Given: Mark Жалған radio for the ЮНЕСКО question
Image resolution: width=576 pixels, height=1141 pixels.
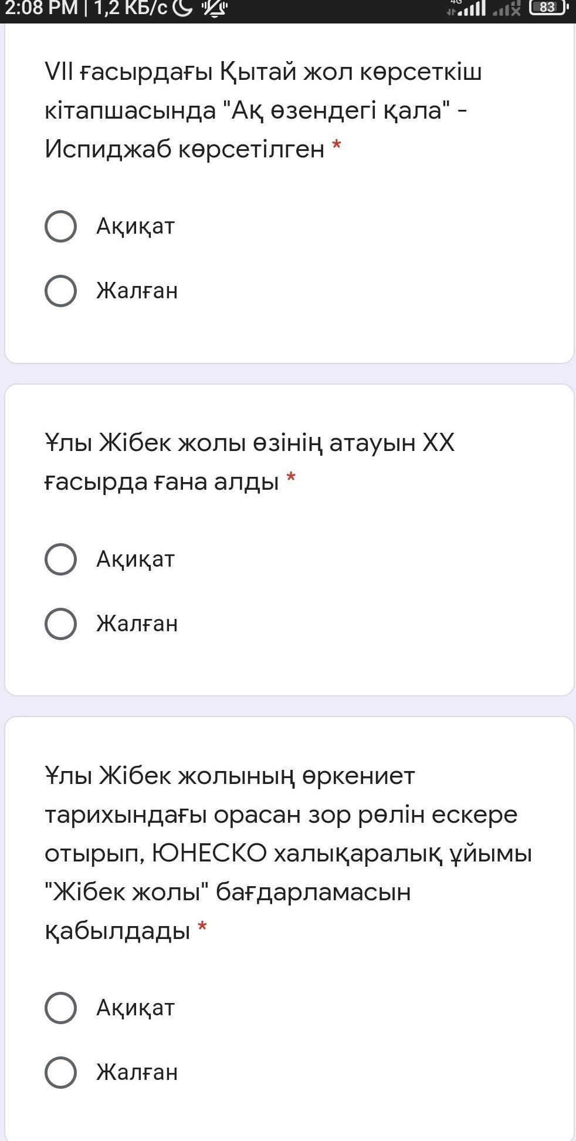Looking at the screenshot, I should [x=60, y=1072].
